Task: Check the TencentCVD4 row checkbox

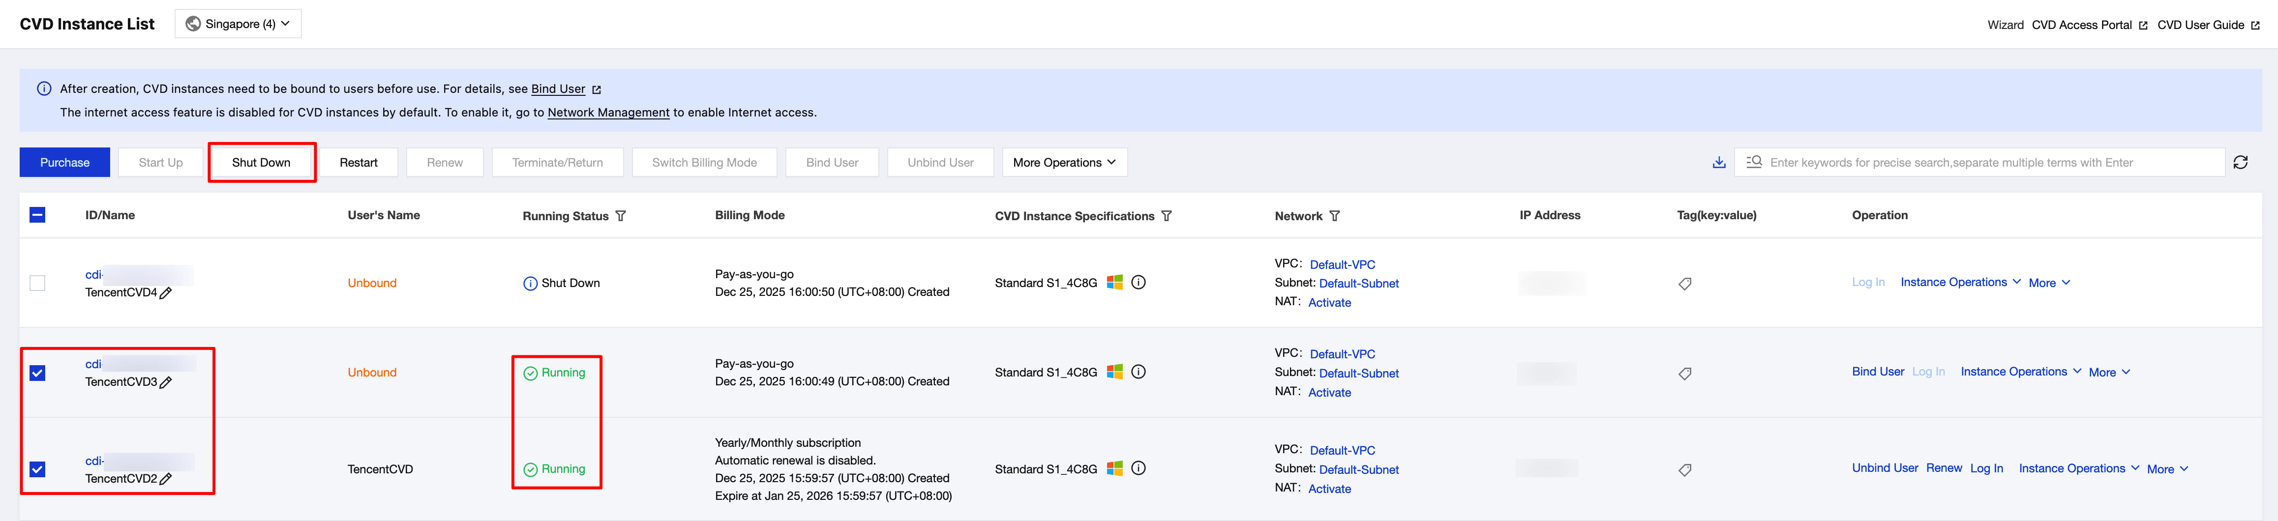Action: [37, 283]
